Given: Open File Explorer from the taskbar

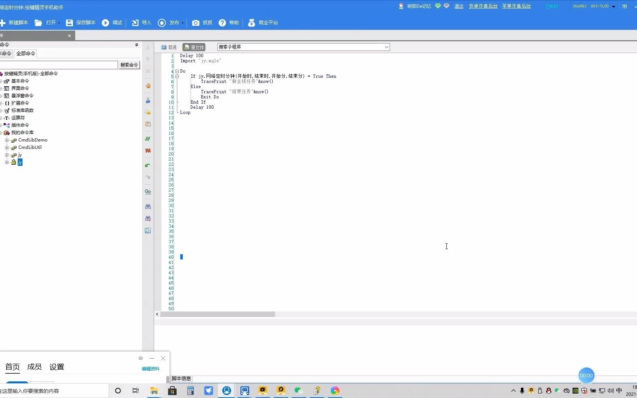Looking at the screenshot, I should point(154,391).
